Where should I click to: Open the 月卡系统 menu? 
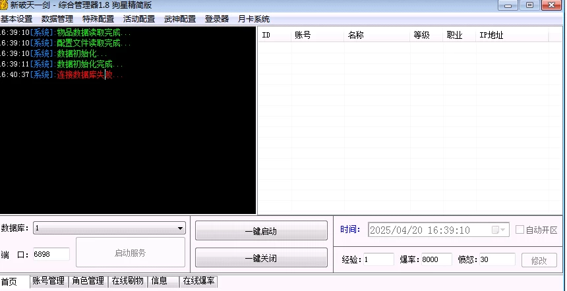[x=253, y=19]
